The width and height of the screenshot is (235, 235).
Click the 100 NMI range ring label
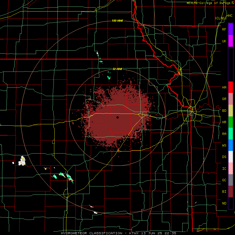(117, 21)
